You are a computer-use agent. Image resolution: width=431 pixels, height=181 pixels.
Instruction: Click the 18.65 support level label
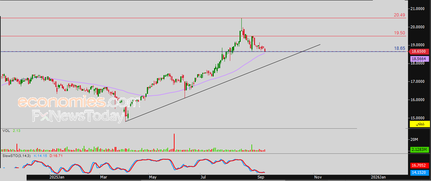point(399,48)
